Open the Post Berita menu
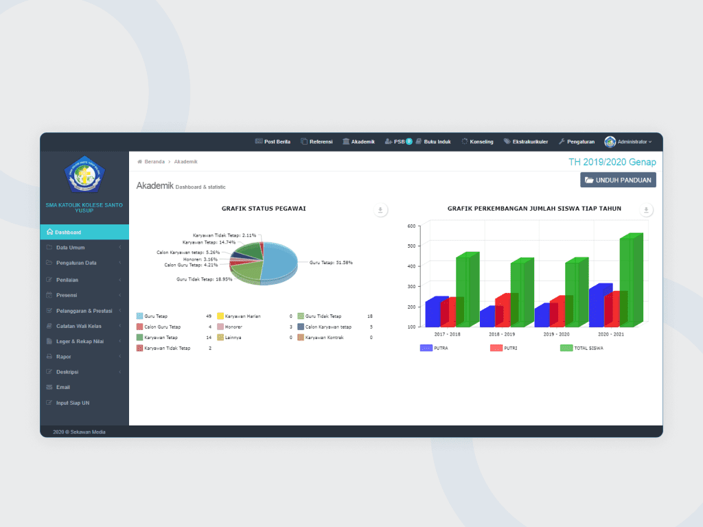Screen dimensions: 703x527 [x=273, y=141]
